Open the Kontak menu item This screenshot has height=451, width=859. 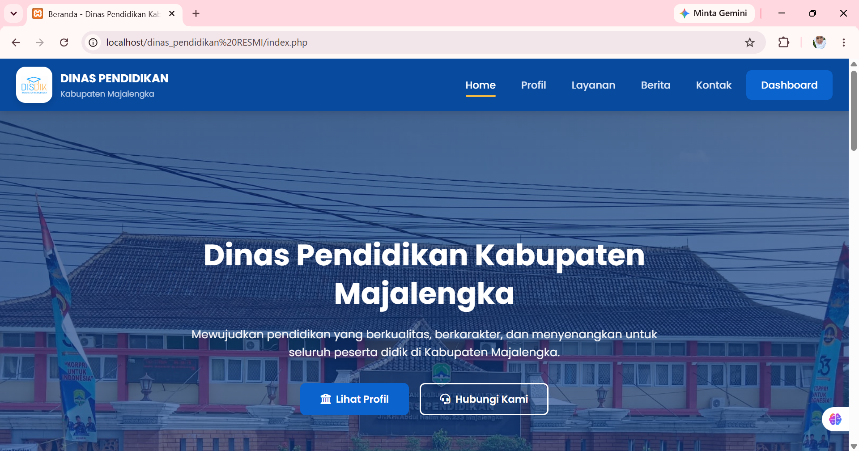714,85
